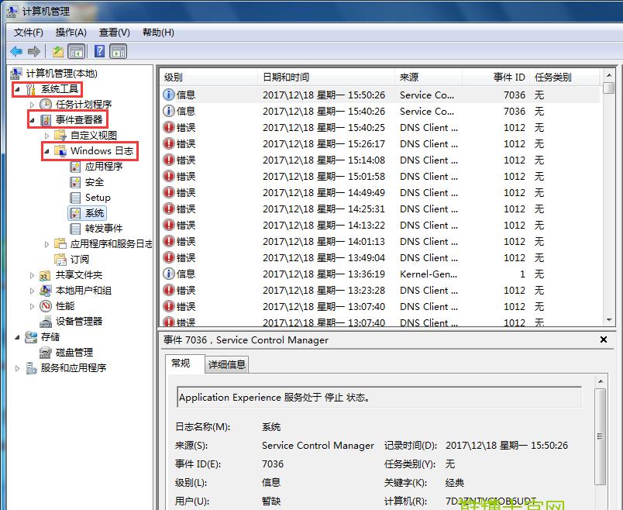The width and height of the screenshot is (623, 510).
Task: Open the 操作(A) menu
Action: (x=71, y=32)
